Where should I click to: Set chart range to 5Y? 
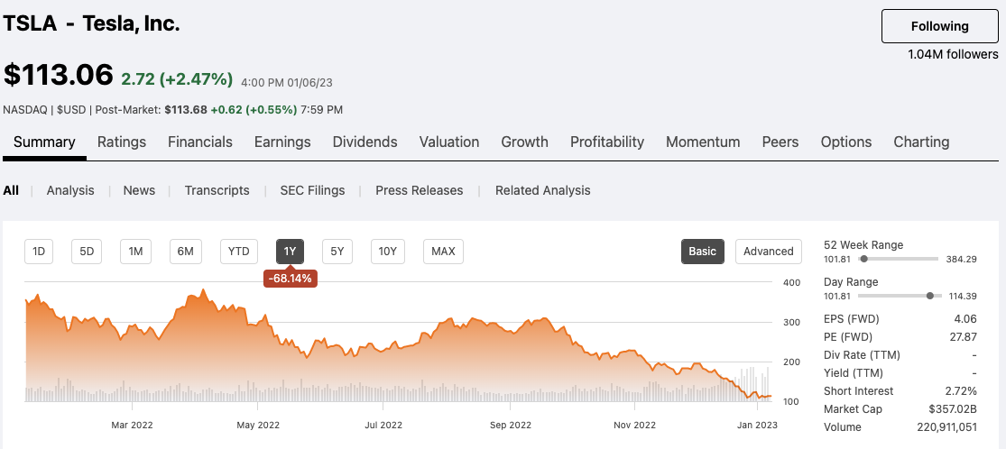[337, 252]
